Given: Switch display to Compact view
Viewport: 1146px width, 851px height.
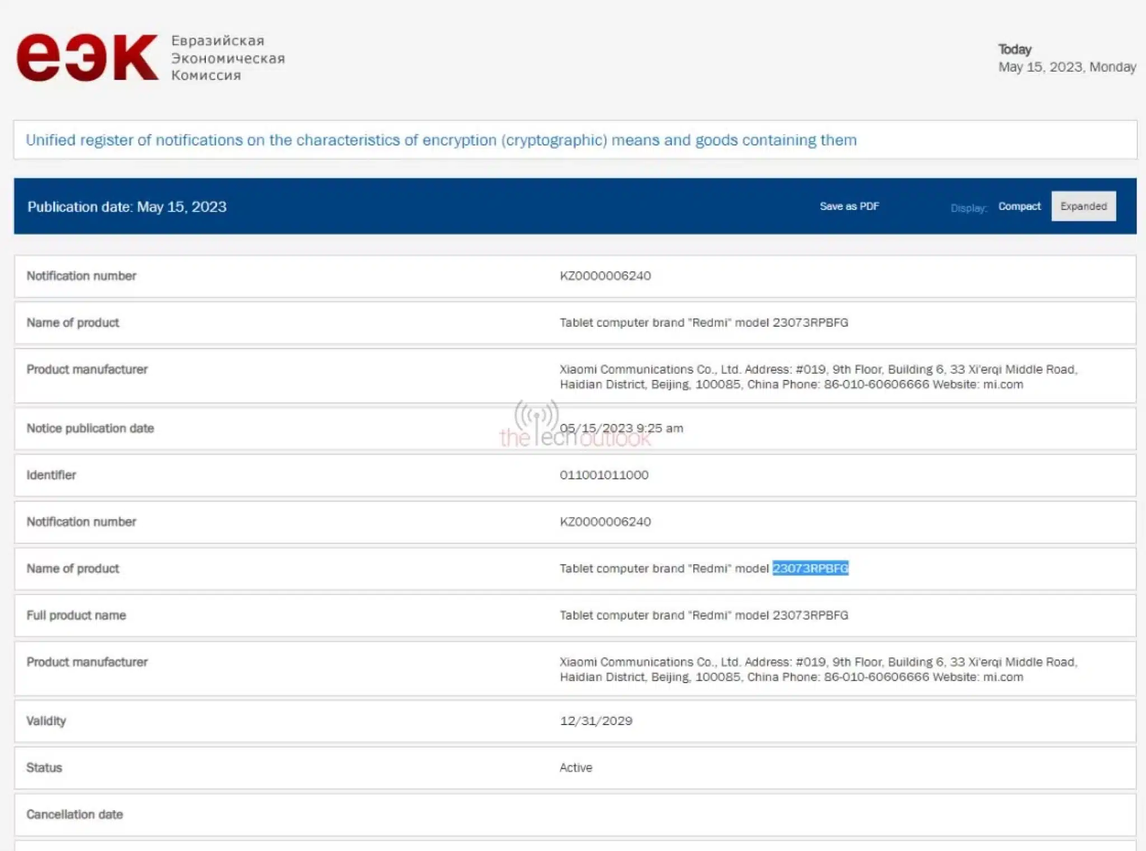Looking at the screenshot, I should 1019,206.
